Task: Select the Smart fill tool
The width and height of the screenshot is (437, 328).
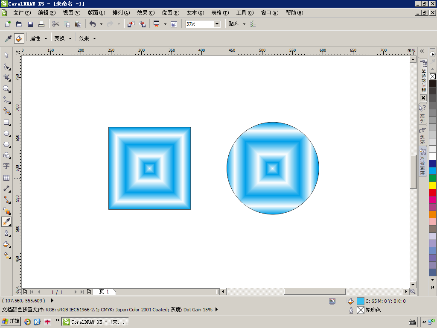Action: tap(6, 111)
